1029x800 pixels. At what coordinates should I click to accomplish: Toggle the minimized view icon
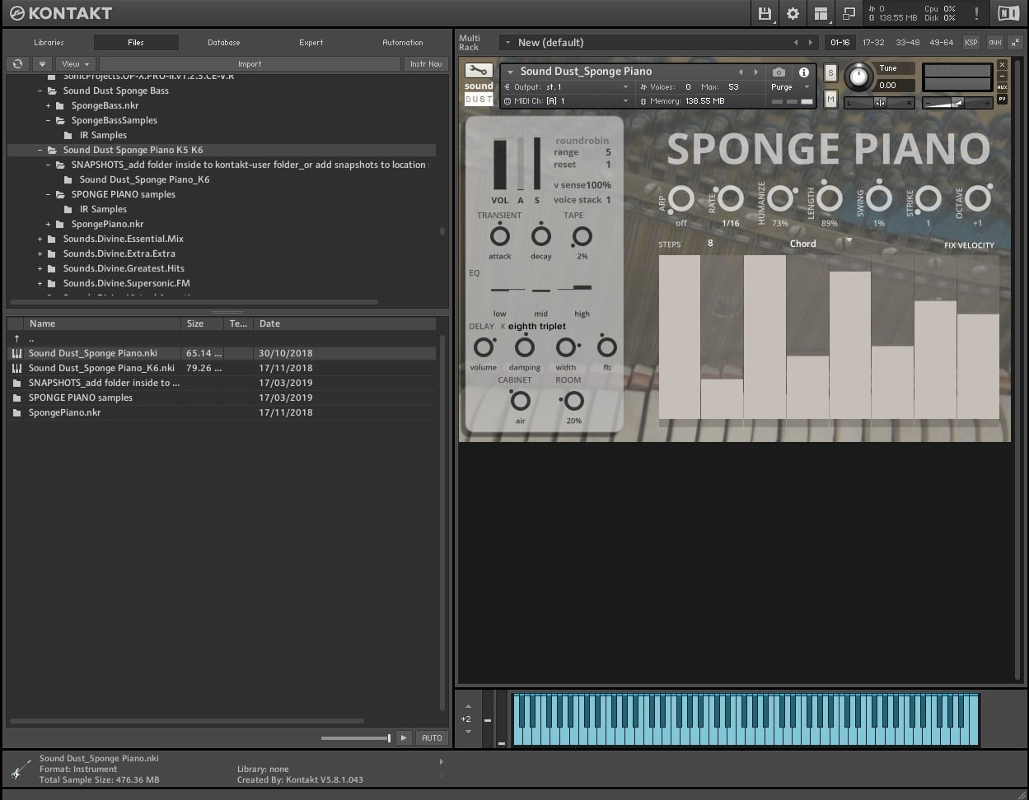[x=848, y=13]
